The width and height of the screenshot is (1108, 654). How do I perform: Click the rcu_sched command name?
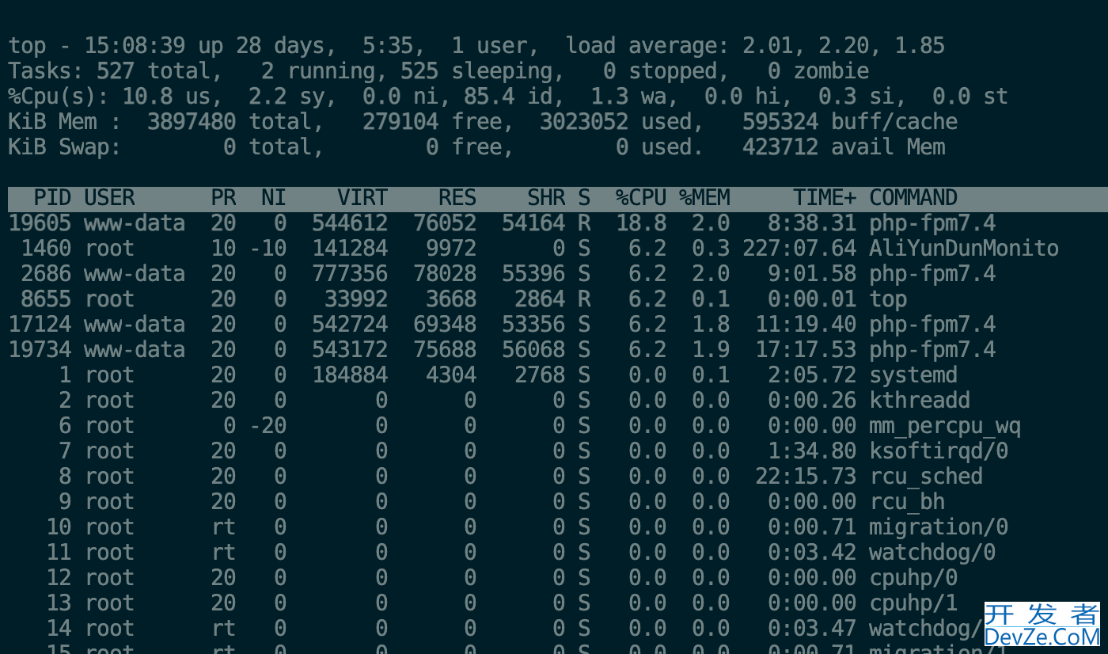point(926,477)
